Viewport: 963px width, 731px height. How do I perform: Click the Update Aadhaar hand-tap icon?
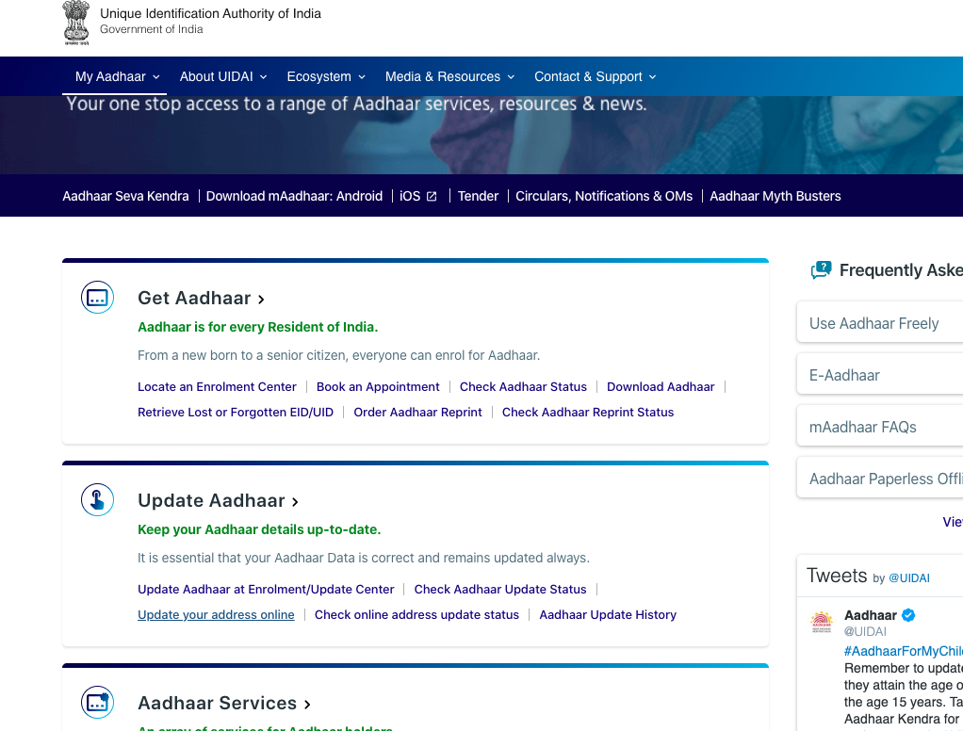pos(97,499)
